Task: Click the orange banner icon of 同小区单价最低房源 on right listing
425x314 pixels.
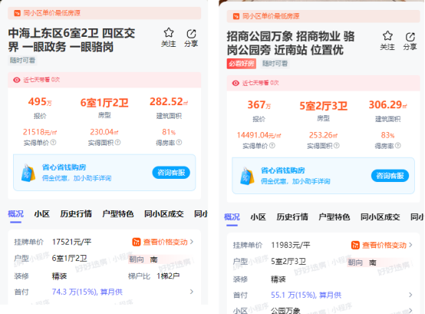Action: click(x=236, y=16)
